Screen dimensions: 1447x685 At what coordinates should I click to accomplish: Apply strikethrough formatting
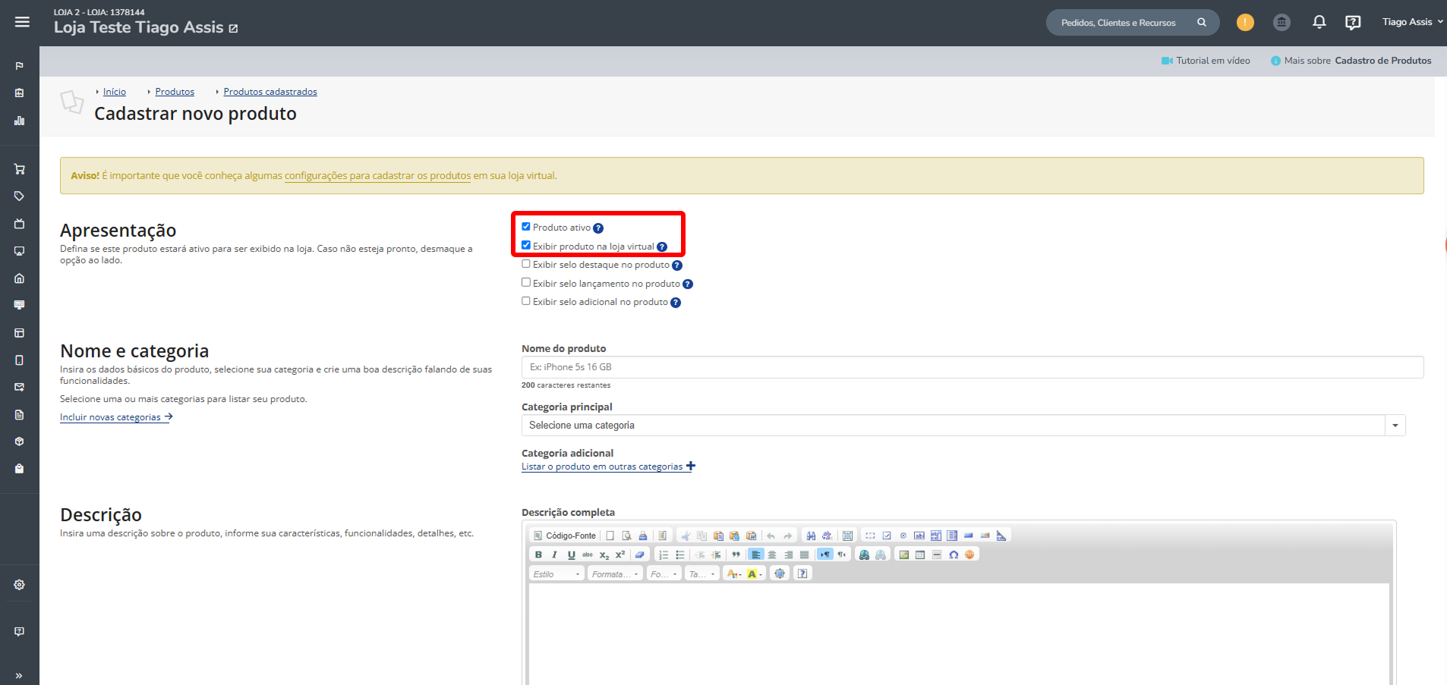[588, 555]
